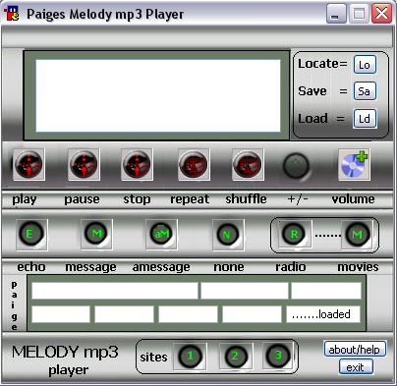This screenshot has width=397, height=386.
Task: Stop playback with the stop icon
Action: pyautogui.click(x=137, y=164)
